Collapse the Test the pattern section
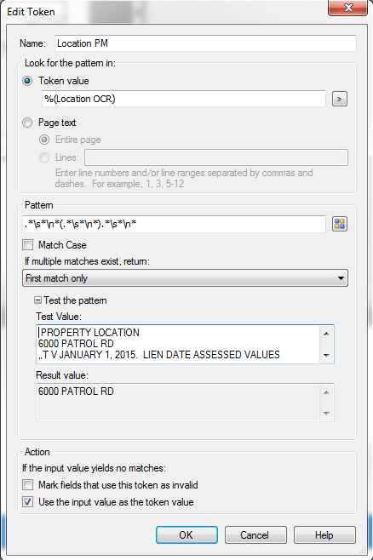373x560 pixels. coord(37,300)
